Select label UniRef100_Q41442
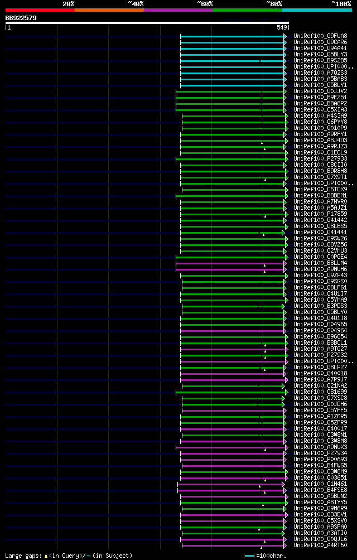This screenshot has width=357, height=560. tap(320, 220)
